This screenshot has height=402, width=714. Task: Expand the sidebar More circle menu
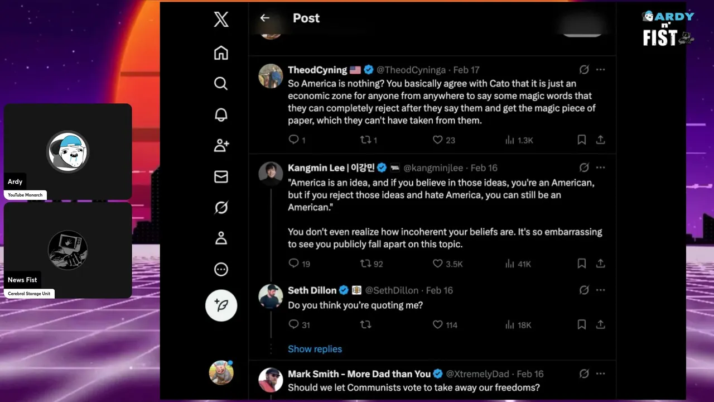pyautogui.click(x=221, y=270)
